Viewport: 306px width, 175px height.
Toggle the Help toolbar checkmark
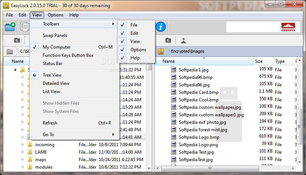point(122,58)
